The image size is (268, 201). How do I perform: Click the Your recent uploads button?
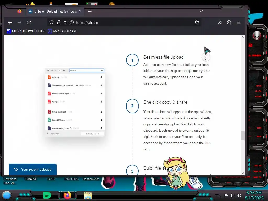click(33, 169)
